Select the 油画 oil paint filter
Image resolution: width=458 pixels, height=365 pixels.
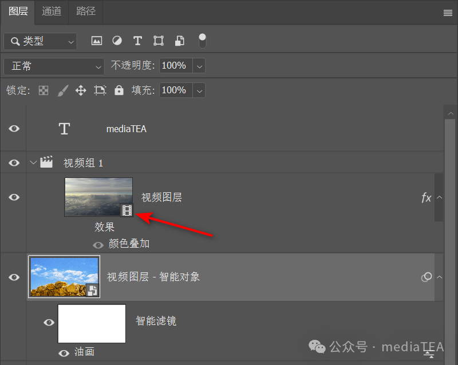pyautogui.click(x=84, y=352)
